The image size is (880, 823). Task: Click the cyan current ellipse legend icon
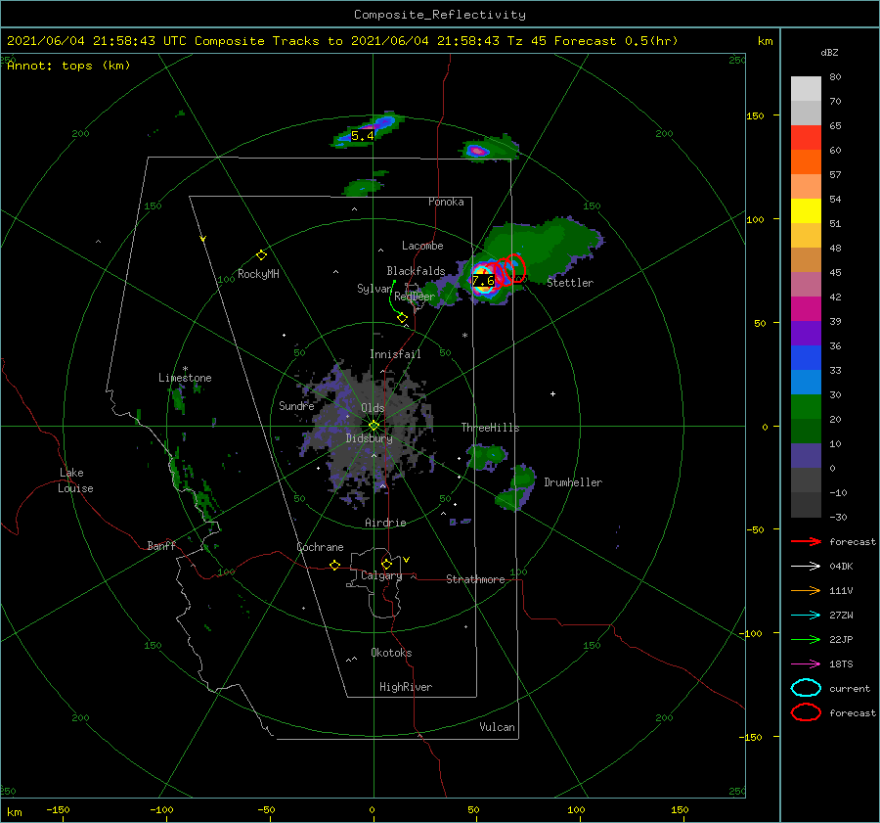click(806, 688)
